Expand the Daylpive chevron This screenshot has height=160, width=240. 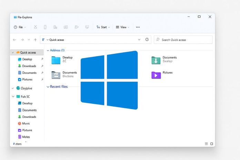[x=13, y=88]
